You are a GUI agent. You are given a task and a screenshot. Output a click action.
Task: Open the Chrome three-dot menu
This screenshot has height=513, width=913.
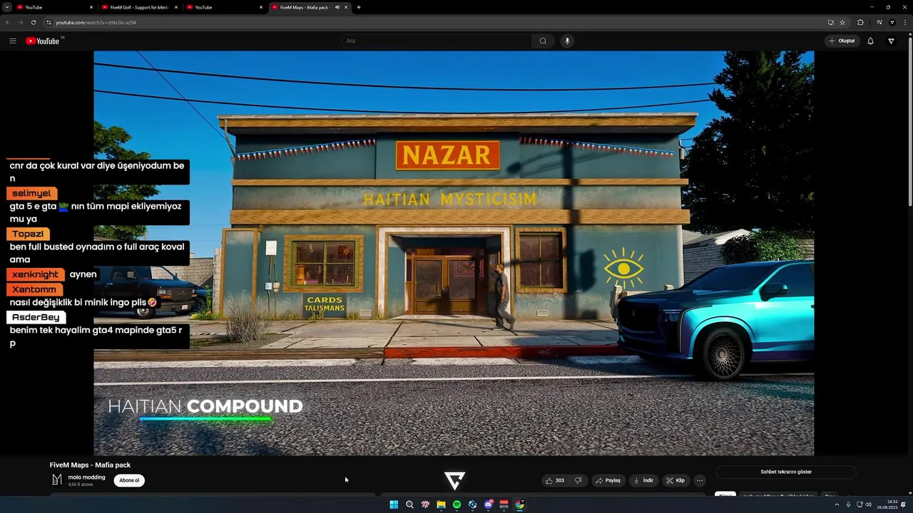coord(905,22)
